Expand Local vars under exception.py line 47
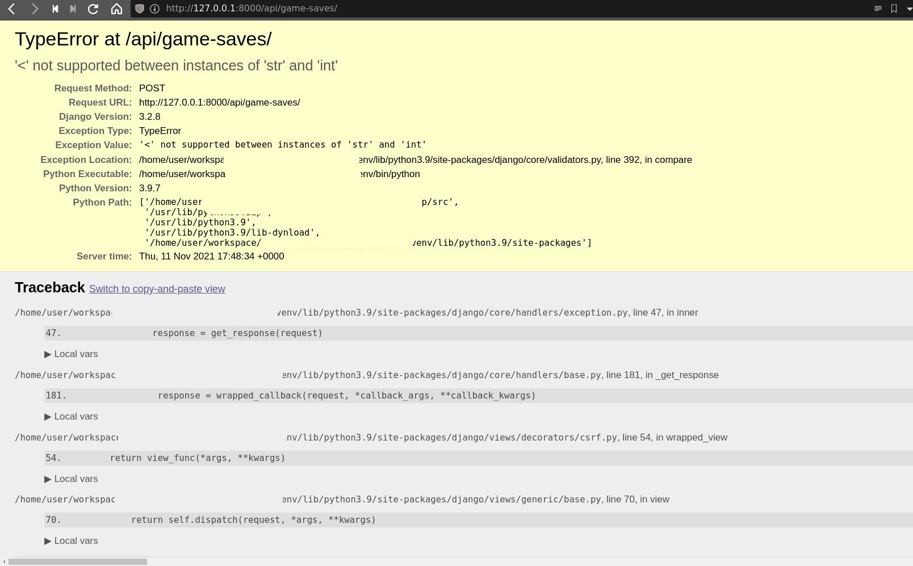The width and height of the screenshot is (913, 566). 71,354
